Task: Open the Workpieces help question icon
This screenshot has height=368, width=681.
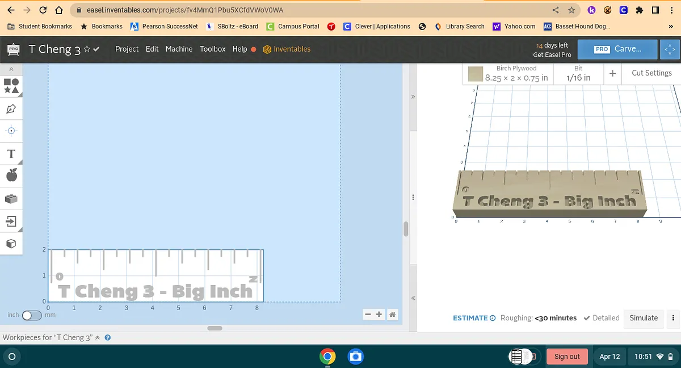Action: 107,337
